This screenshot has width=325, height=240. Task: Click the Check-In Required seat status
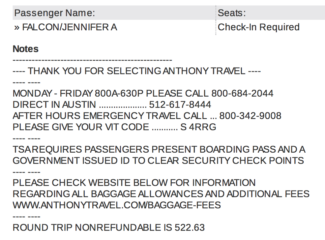[x=258, y=27]
